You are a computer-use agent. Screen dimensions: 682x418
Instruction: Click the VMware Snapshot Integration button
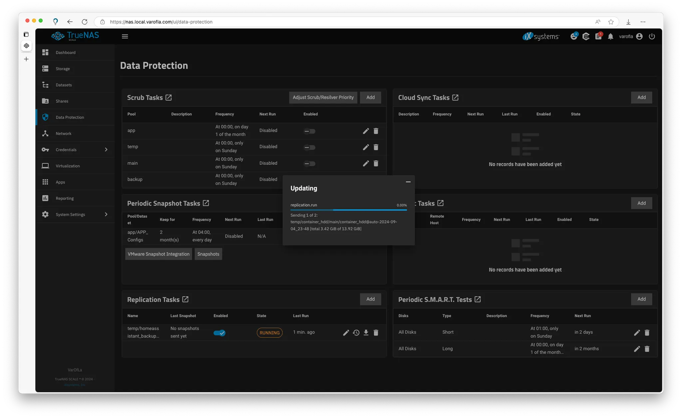[159, 254]
